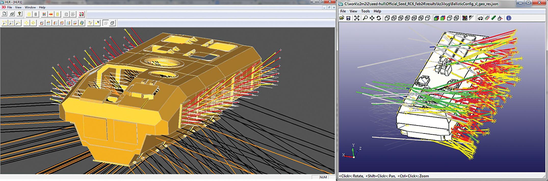Click the green and red shaded cube icon
The width and height of the screenshot is (548, 181).
click(x=443, y=18)
